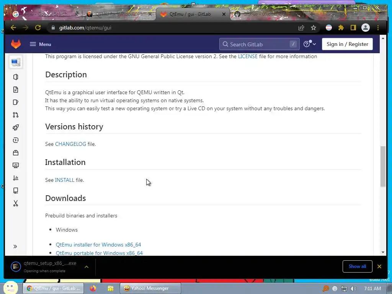Click the Sign in / Register button
This screenshot has width=392, height=294.
pyautogui.click(x=347, y=44)
